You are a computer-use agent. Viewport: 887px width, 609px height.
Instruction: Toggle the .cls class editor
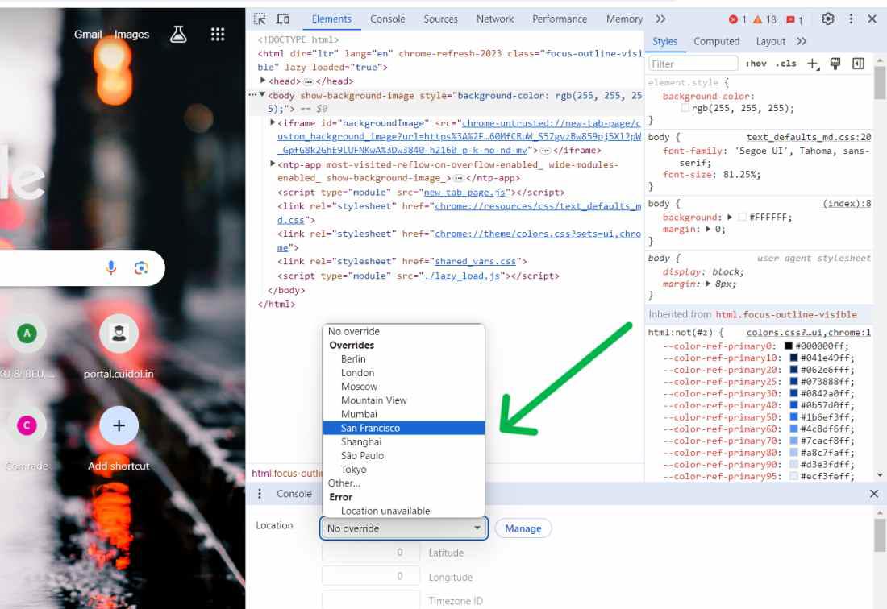pyautogui.click(x=785, y=64)
